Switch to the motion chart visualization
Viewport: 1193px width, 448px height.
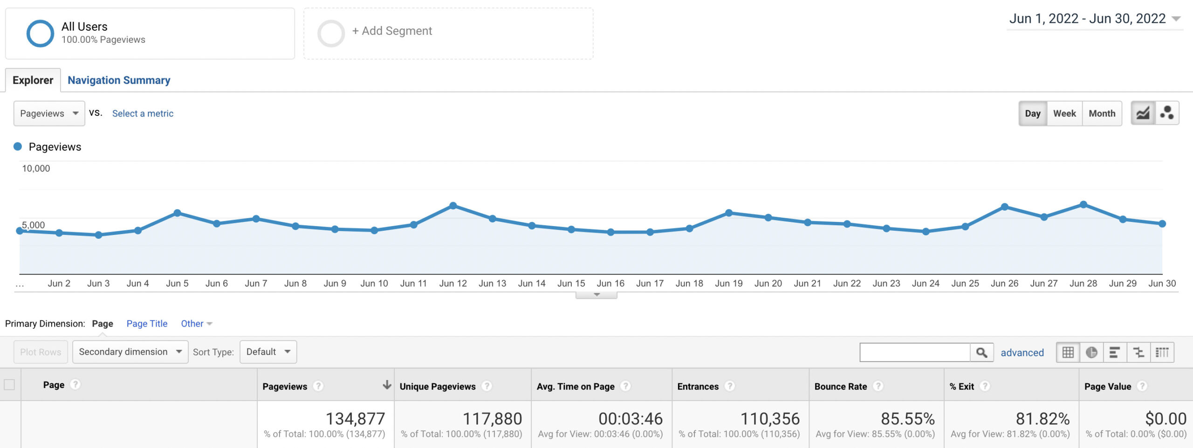click(x=1166, y=113)
